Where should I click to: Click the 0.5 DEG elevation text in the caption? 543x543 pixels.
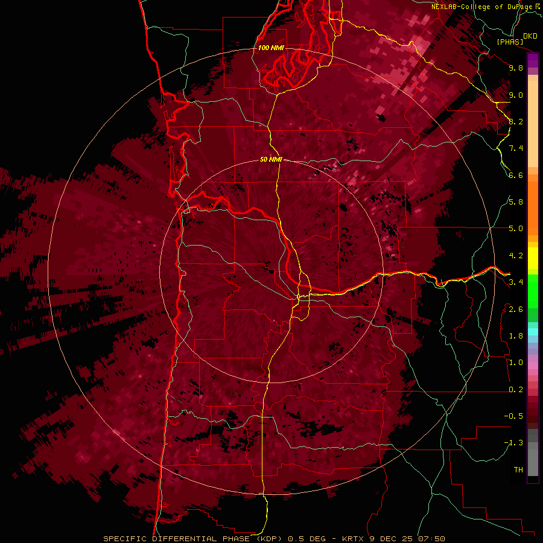pyautogui.click(x=306, y=539)
